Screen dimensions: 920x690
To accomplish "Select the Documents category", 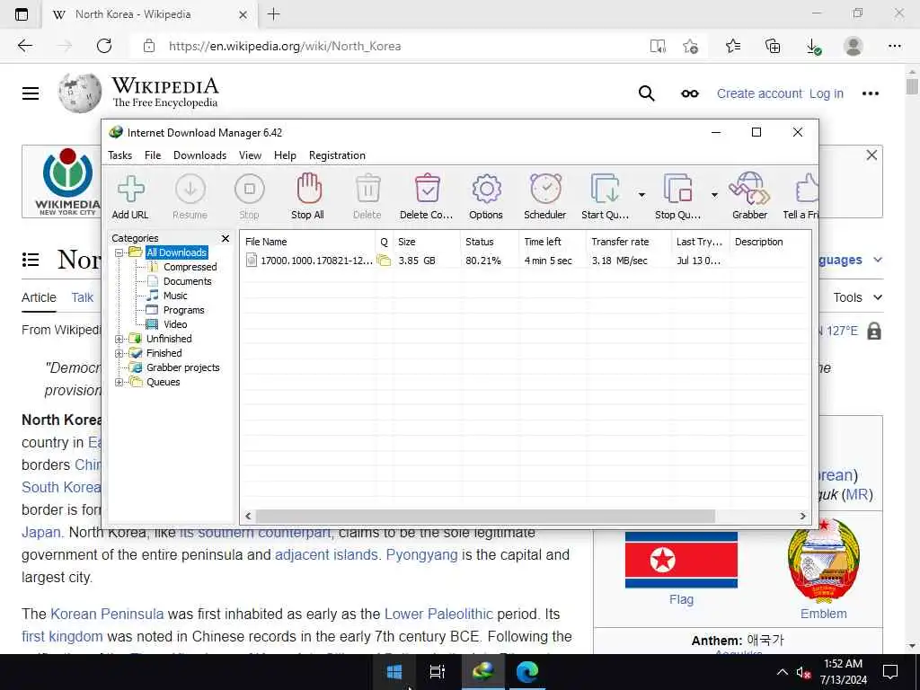I will pyautogui.click(x=187, y=281).
